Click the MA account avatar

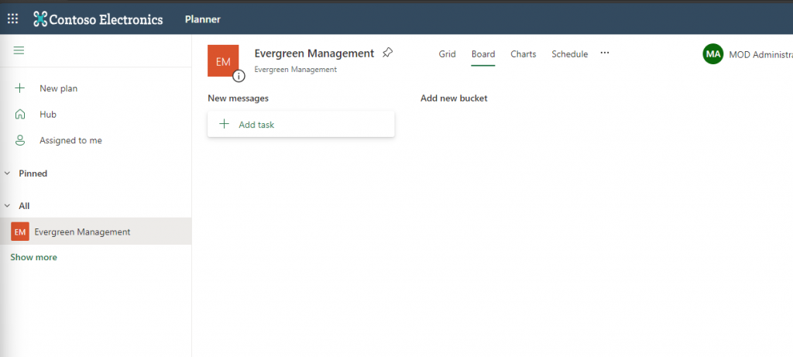(x=712, y=54)
